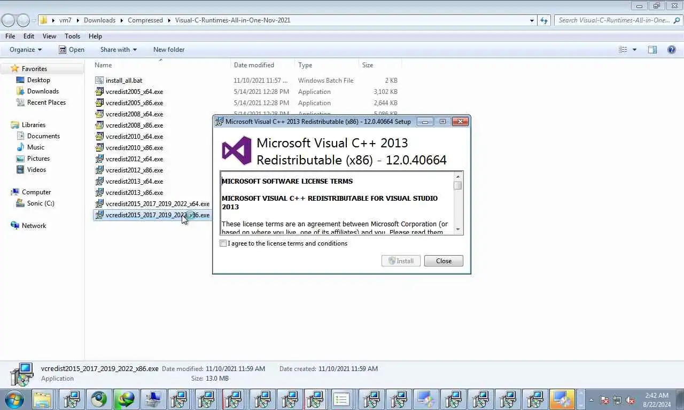684x410 pixels.
Task: Open the Organize dropdown
Action: (25, 50)
